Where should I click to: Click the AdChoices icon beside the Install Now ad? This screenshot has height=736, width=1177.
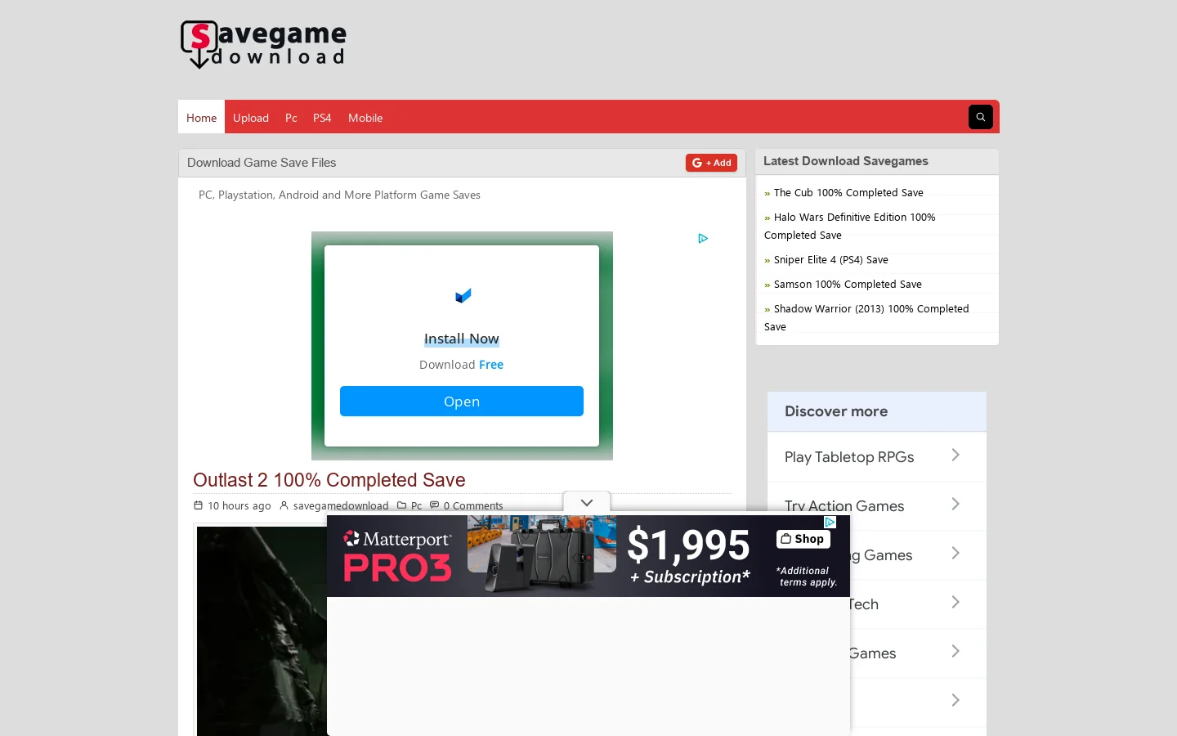click(703, 239)
